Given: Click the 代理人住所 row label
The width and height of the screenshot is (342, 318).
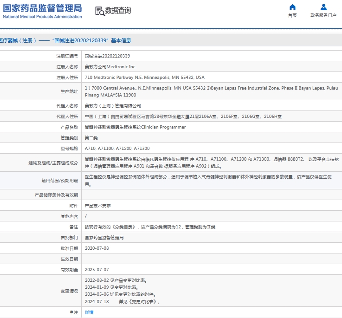Looking at the screenshot, I should coord(67,117).
